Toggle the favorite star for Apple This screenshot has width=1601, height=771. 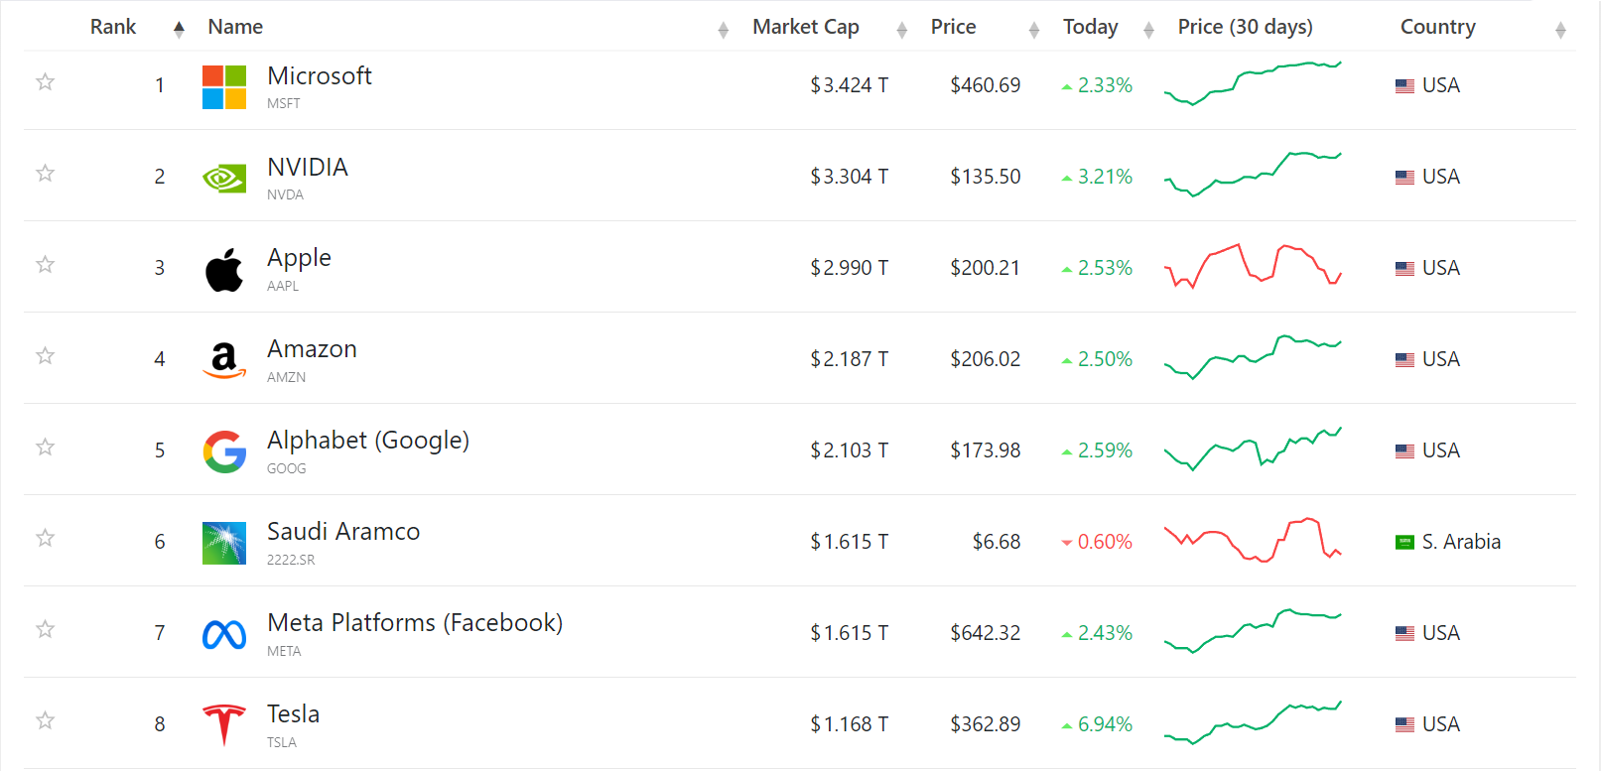point(45,264)
